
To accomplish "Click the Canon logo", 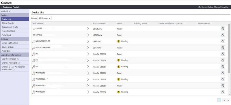I will click(x=6, y=3).
